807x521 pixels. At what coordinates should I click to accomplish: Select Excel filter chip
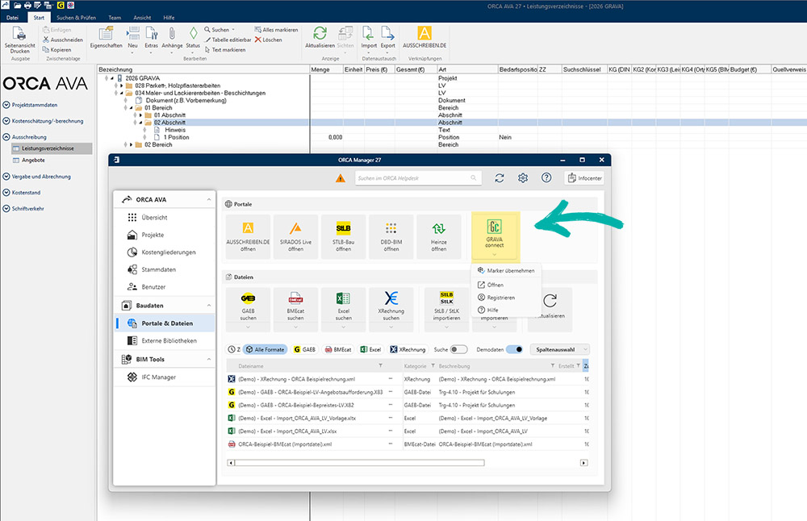pos(370,350)
